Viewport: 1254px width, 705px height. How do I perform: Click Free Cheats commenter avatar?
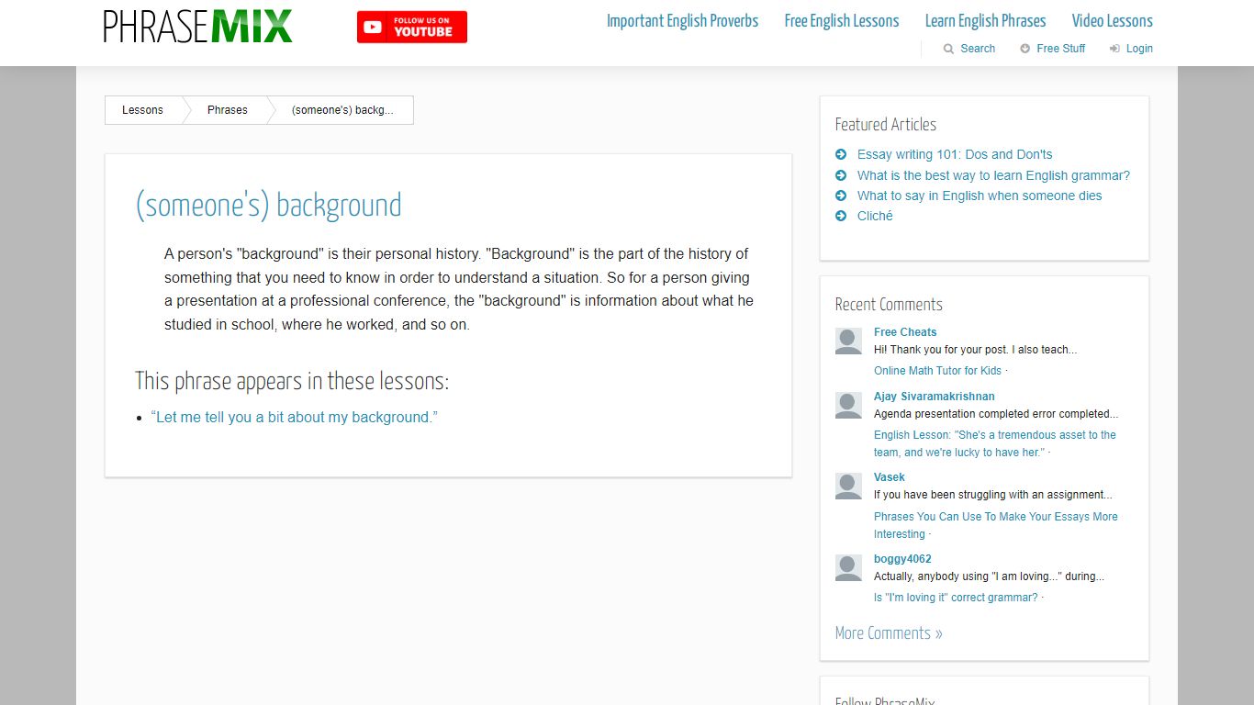pos(848,341)
